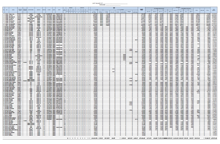Select the PERIODE line under the title

(x=110, y=5)
